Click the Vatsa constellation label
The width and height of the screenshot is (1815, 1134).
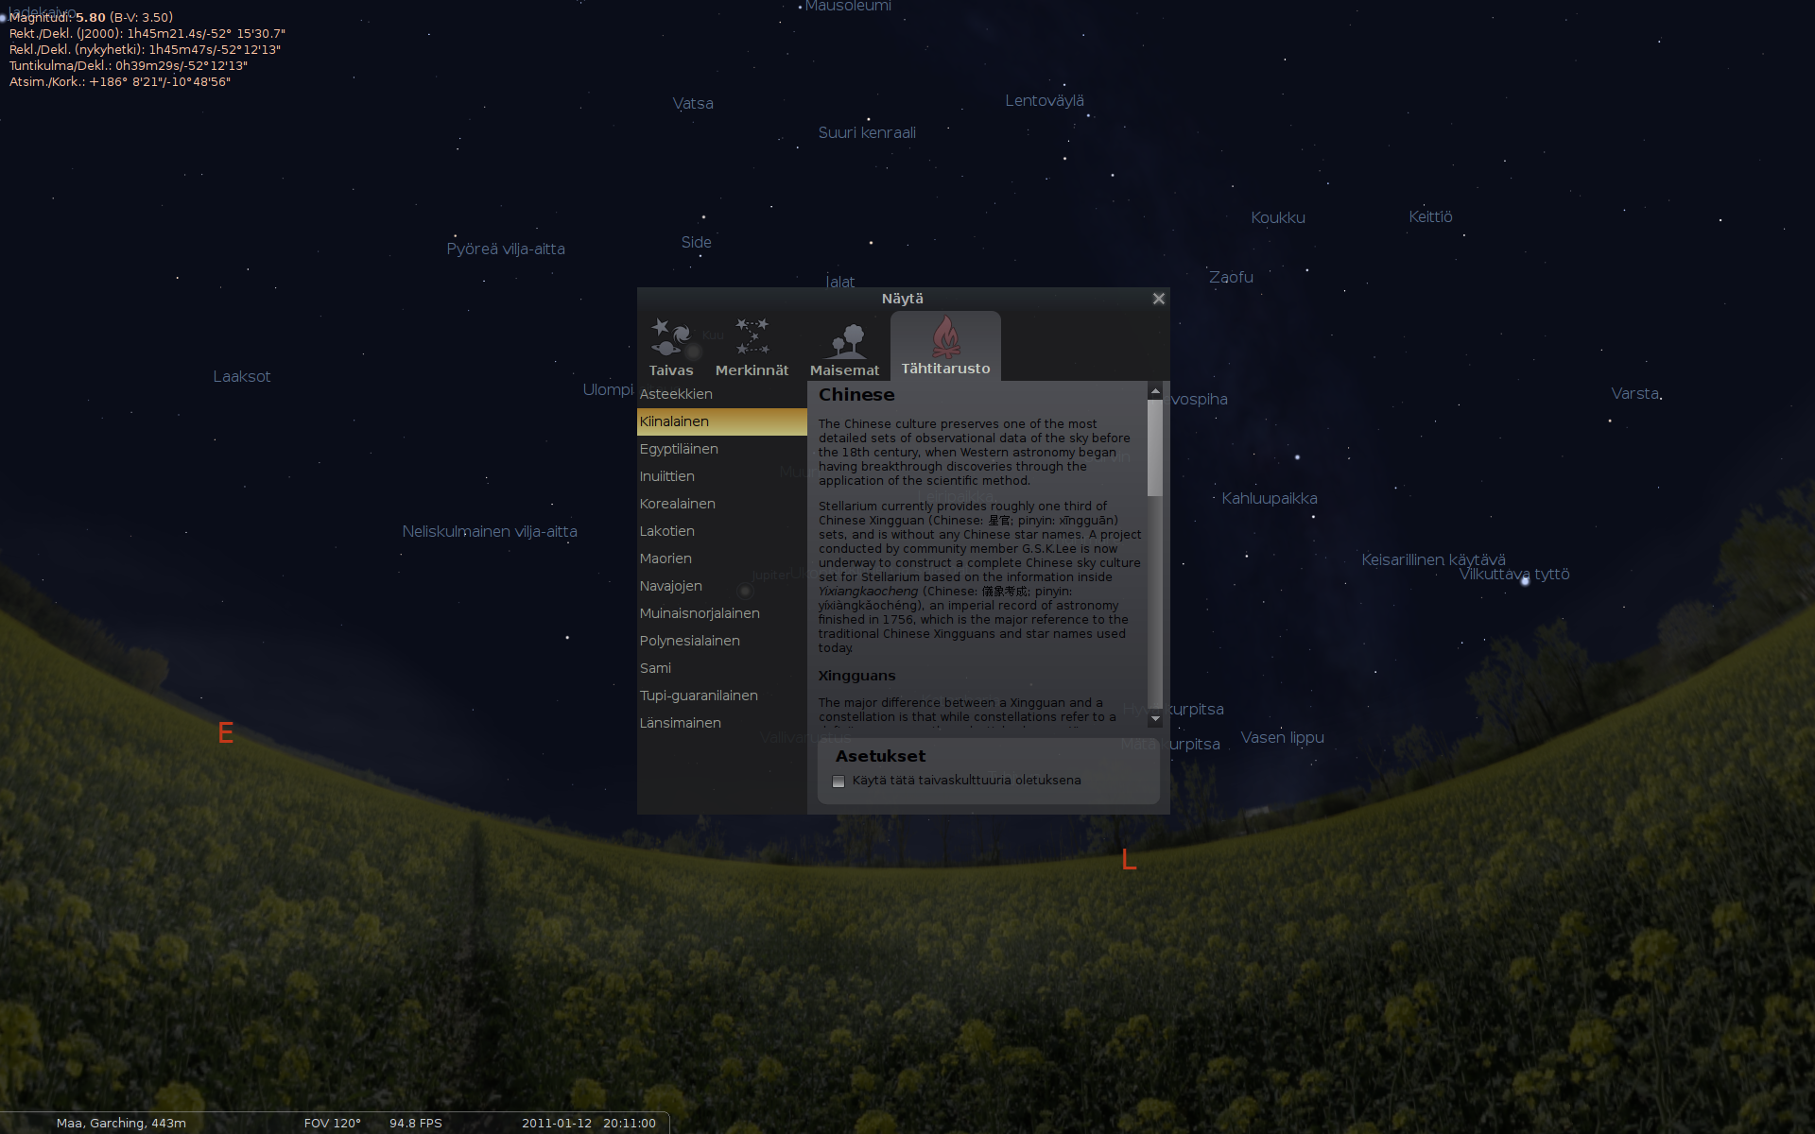coord(693,104)
